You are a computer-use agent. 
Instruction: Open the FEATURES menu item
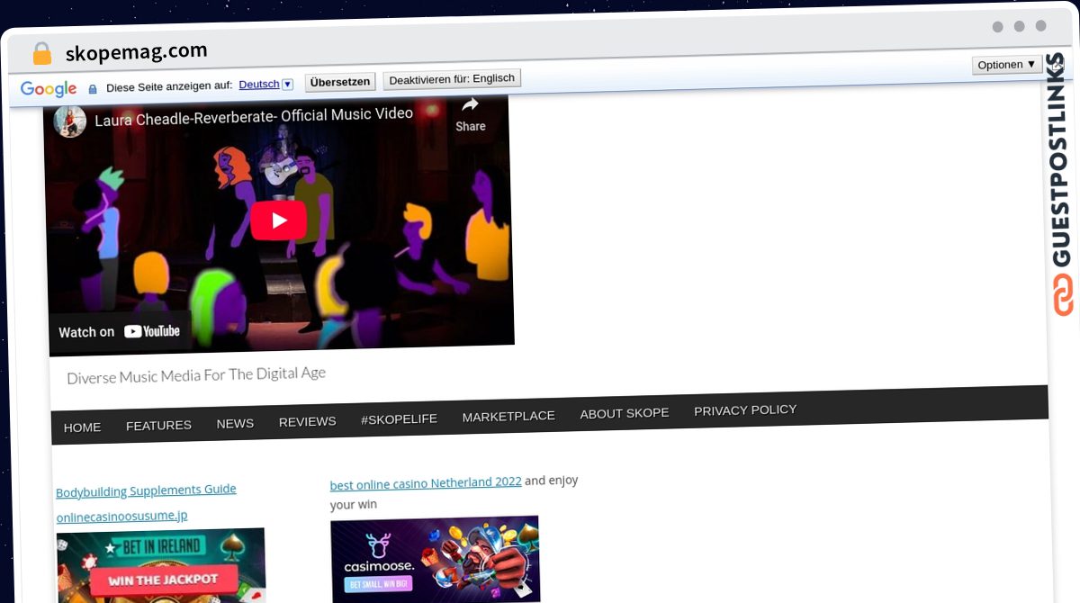tap(158, 425)
